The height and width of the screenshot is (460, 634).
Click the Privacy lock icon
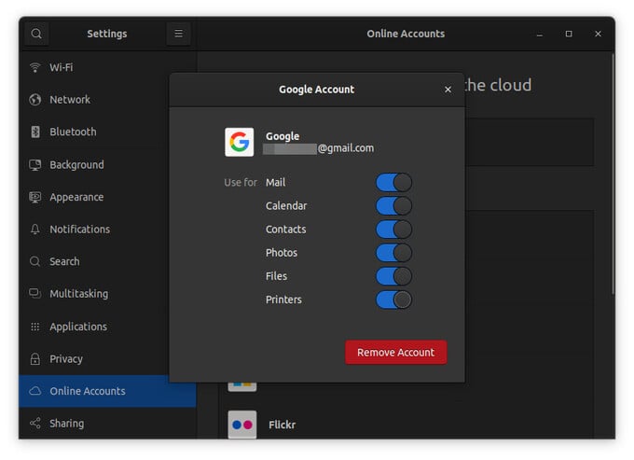pyautogui.click(x=35, y=359)
